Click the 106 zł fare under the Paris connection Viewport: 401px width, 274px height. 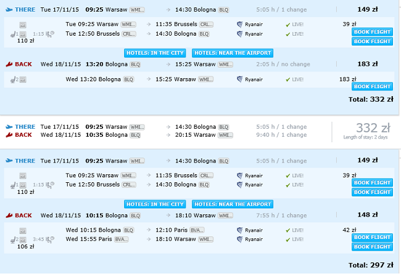pos(25,247)
